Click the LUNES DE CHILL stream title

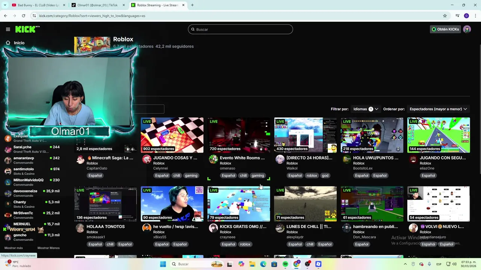point(309,226)
